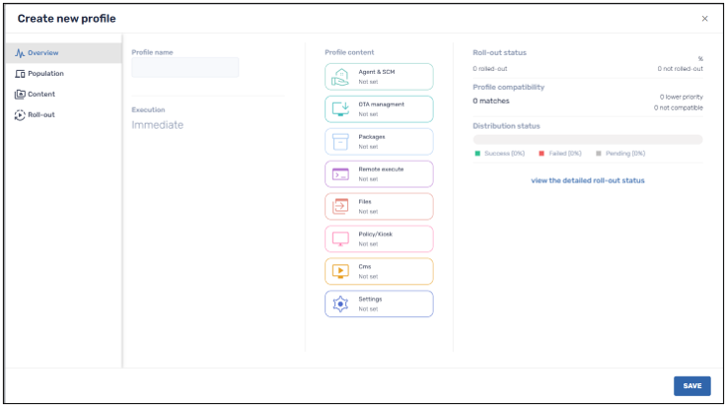Focus the Profile name input field
Image resolution: width=728 pixels, height=406 pixels.
[185, 68]
